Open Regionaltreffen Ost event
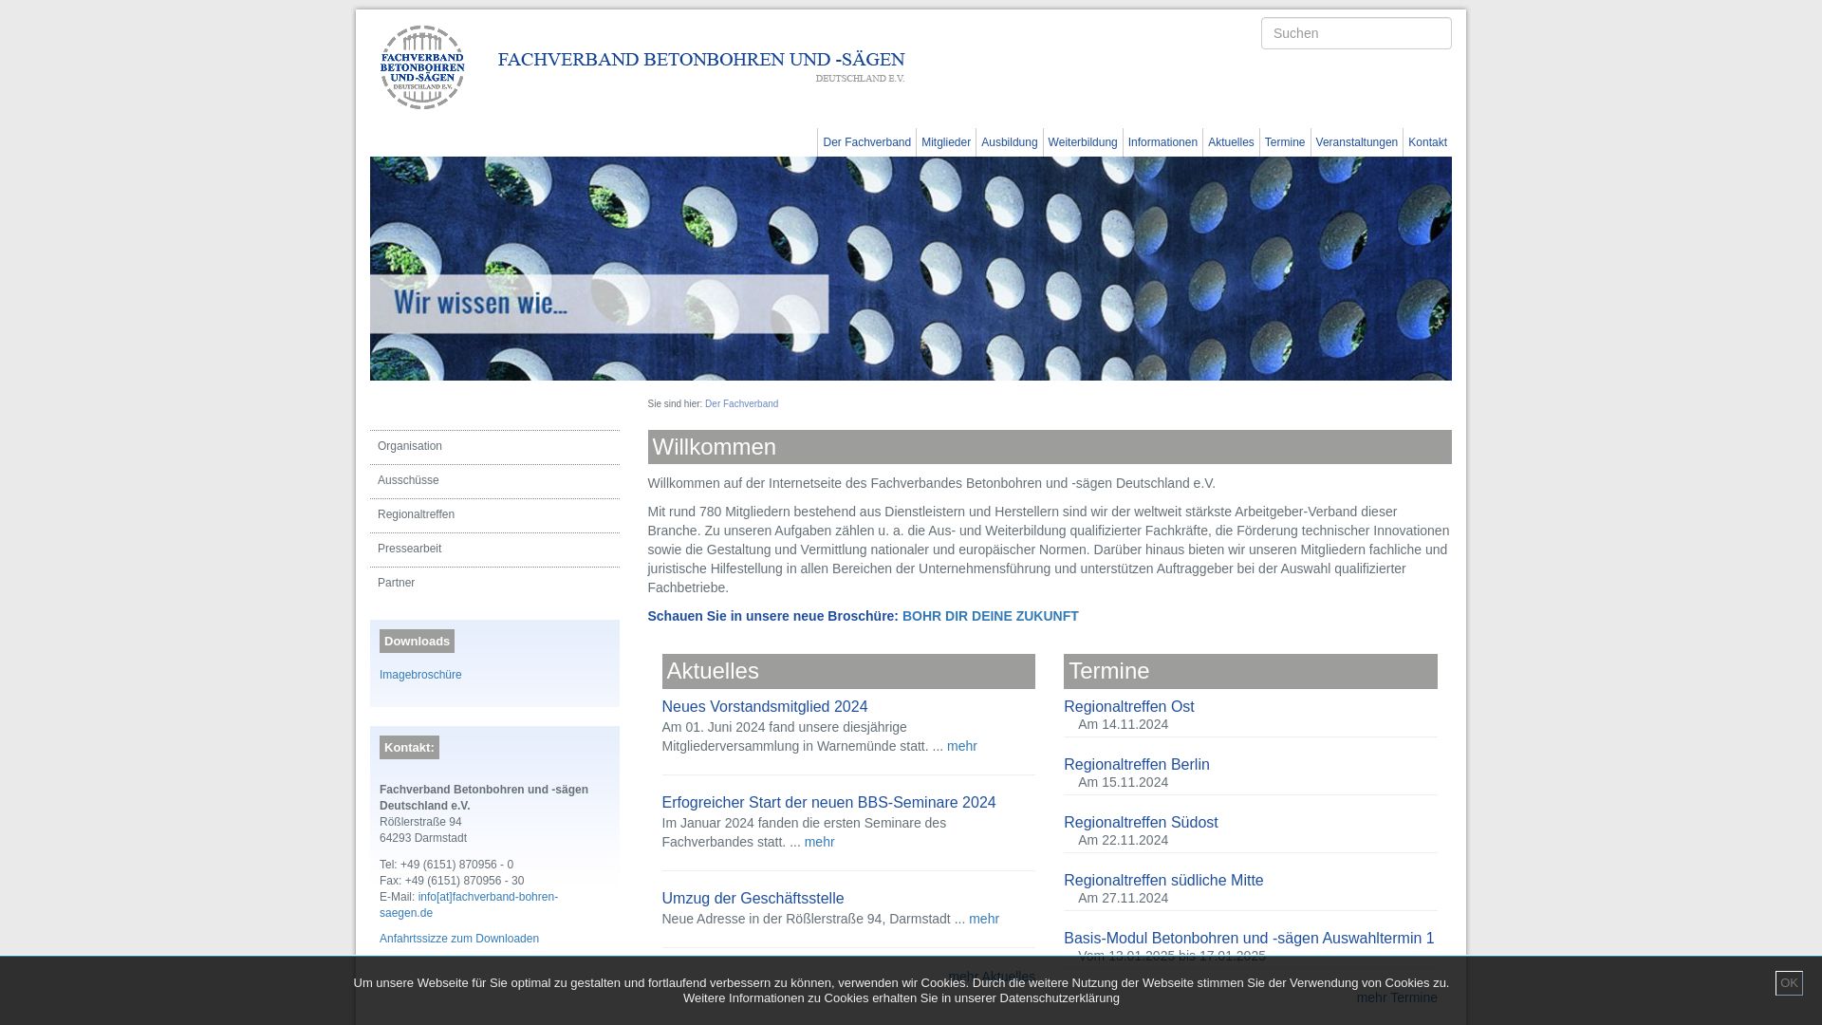The height and width of the screenshot is (1025, 1822). point(1128,707)
